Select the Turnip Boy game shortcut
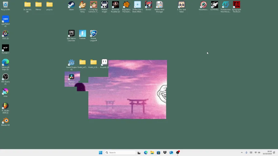The width and height of the screenshot is (278, 156). click(93, 7)
